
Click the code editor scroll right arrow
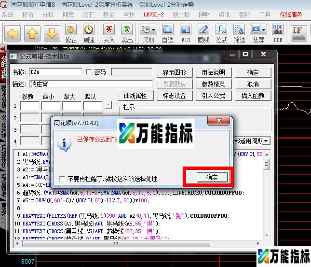pos(258,243)
